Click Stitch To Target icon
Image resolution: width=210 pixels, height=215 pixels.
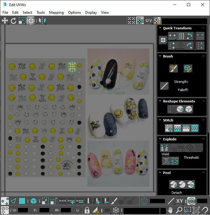click(169, 128)
